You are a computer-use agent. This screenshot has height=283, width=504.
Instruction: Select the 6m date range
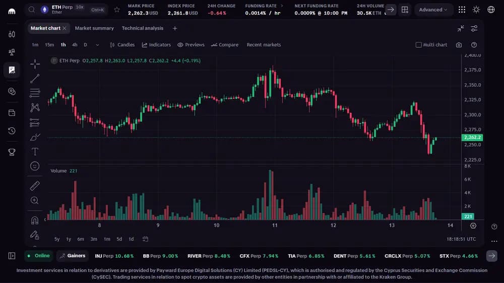[x=81, y=239]
